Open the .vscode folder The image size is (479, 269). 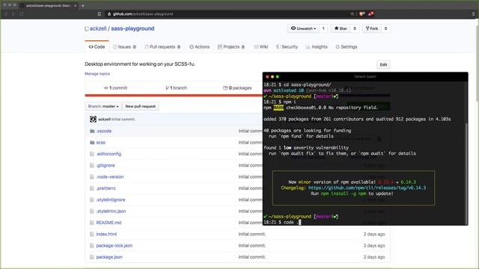[x=104, y=131]
